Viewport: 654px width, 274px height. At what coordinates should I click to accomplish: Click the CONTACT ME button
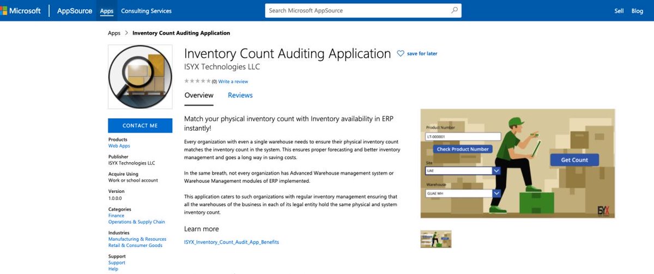tap(140, 125)
